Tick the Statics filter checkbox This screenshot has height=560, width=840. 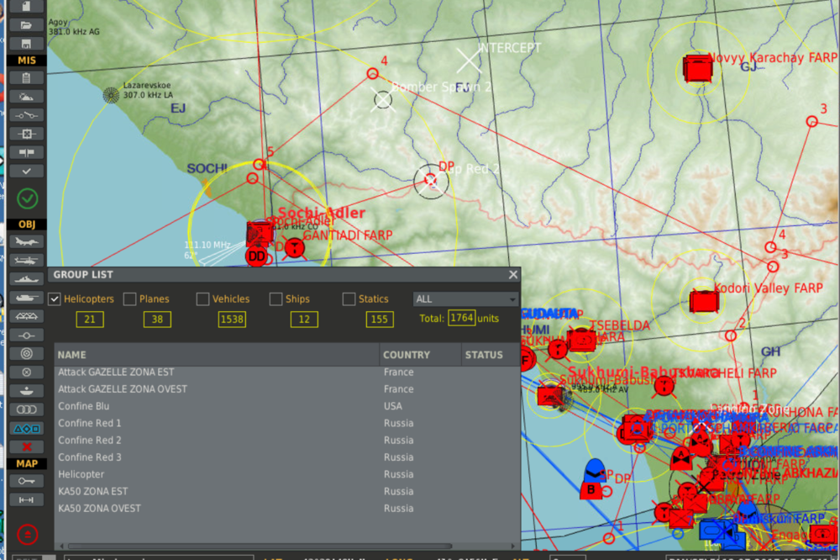click(x=349, y=298)
